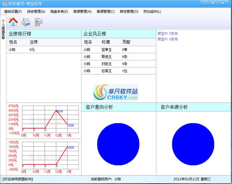Select the 跟进王 row
The image size is (232, 184).
click(119, 57)
